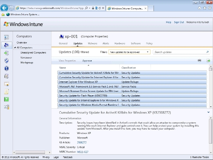Click the print icon in updates toolbar
The height and width of the screenshot is (160, 213).
coord(199,61)
